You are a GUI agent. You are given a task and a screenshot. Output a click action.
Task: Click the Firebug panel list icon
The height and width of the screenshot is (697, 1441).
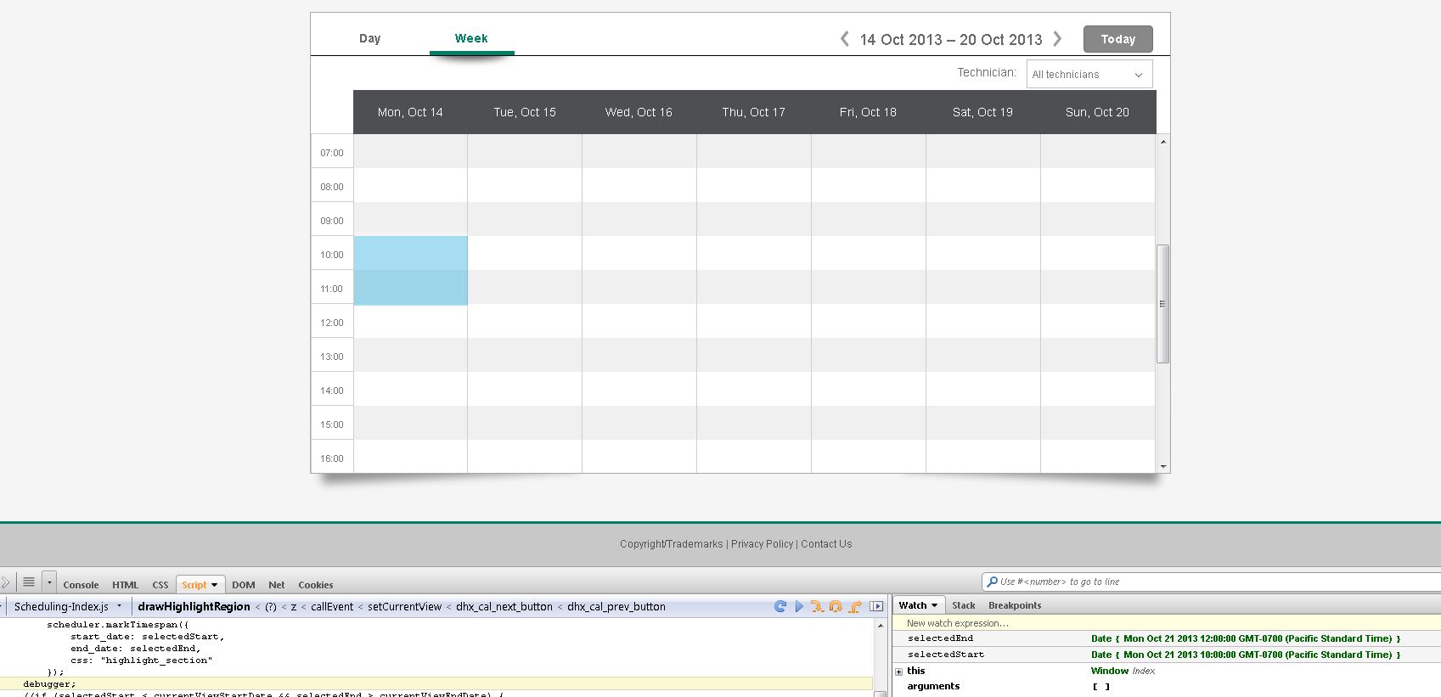coord(29,582)
